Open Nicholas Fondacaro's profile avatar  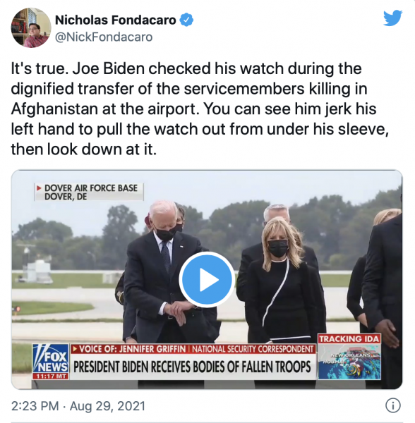click(x=31, y=27)
